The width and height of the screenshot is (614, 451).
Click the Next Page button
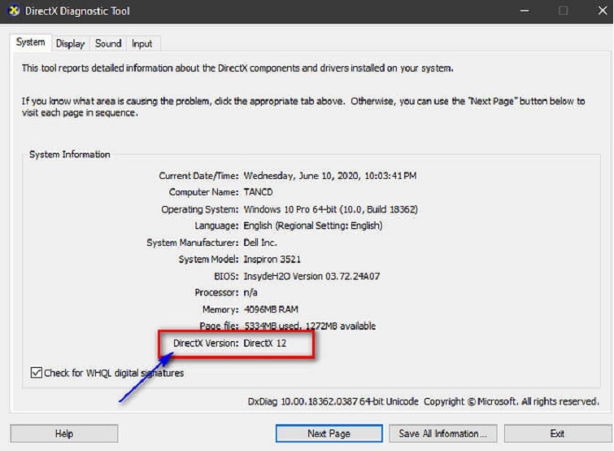pos(328,434)
